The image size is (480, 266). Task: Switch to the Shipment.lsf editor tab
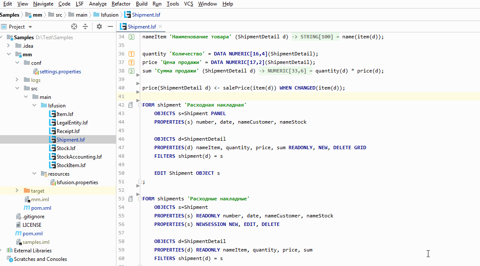pos(142,26)
